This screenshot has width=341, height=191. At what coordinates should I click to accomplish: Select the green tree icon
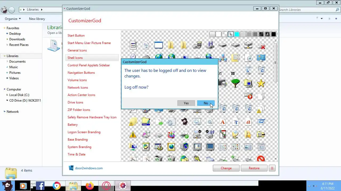[x=235, y=83]
